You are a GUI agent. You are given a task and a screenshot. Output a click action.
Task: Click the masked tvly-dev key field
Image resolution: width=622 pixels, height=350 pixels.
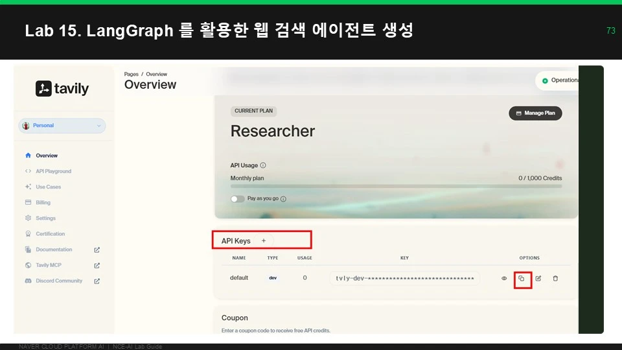pos(404,278)
